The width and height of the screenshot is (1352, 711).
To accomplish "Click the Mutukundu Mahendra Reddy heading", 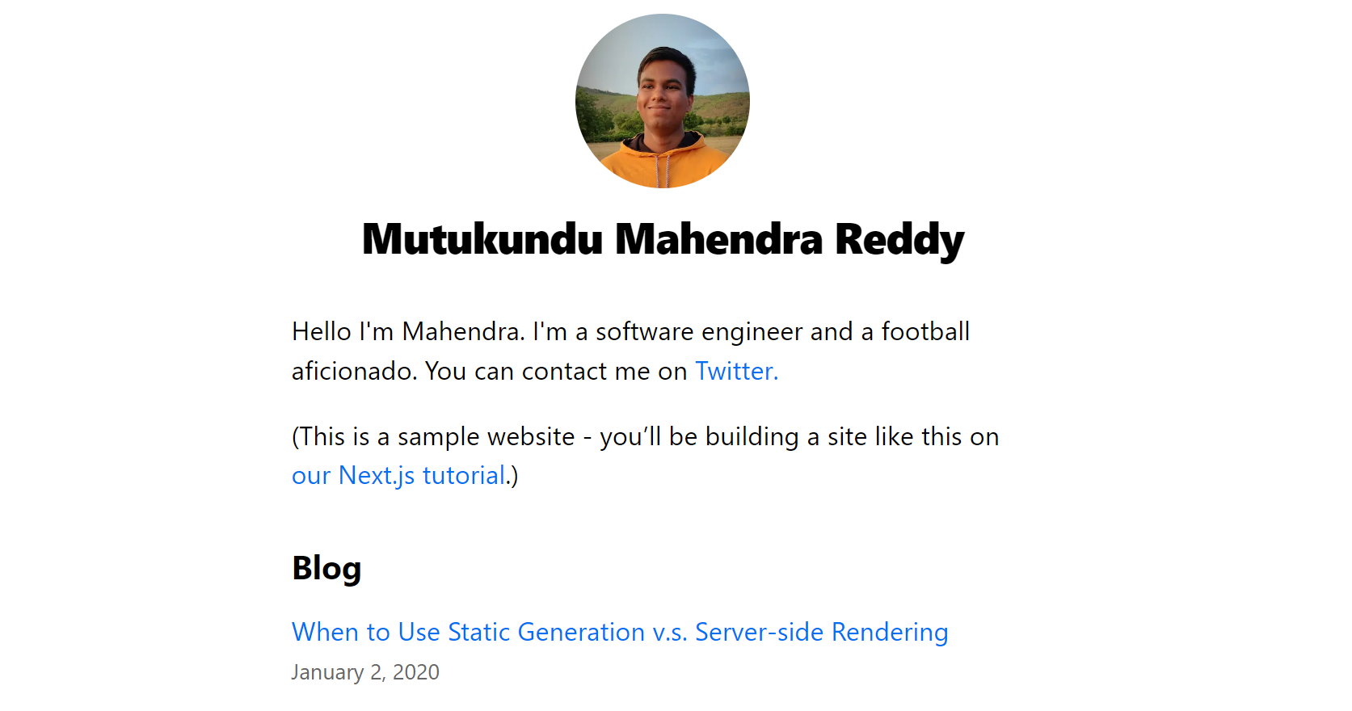I will pyautogui.click(x=663, y=240).
